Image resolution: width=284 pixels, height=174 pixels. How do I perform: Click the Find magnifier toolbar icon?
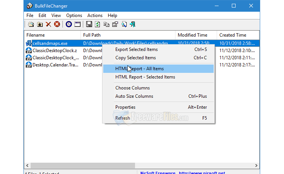[x=124, y=24]
